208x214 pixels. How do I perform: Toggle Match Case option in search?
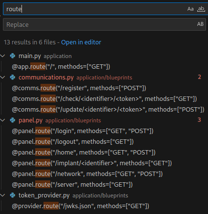[190, 9]
